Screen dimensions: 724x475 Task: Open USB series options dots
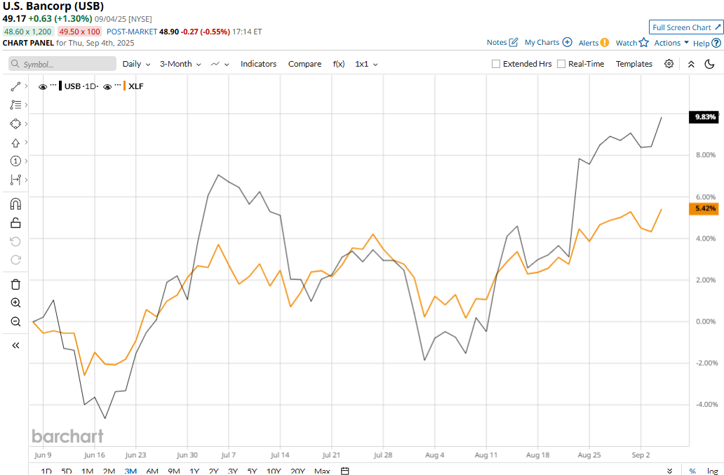coord(53,86)
